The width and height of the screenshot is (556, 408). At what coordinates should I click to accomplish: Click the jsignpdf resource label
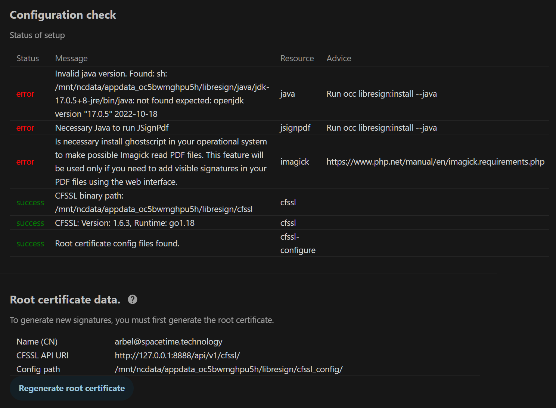[x=295, y=128]
